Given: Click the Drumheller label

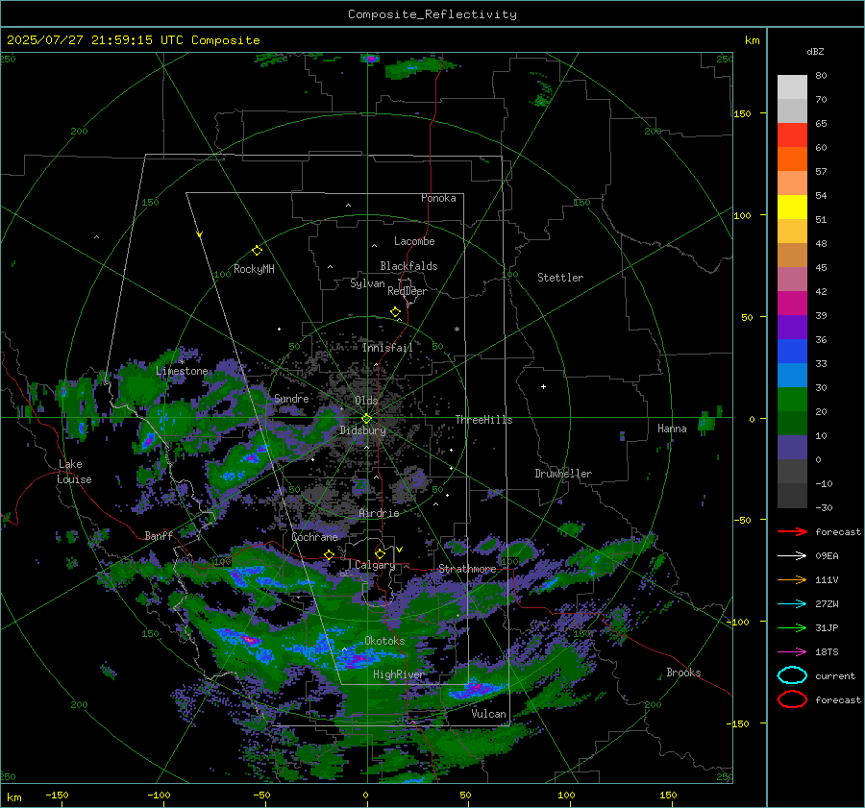Looking at the screenshot, I should (x=563, y=474).
